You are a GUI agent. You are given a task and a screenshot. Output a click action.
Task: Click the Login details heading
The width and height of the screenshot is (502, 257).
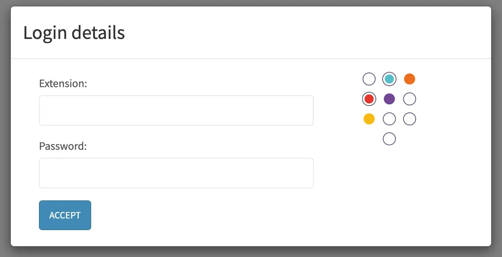pos(74,33)
